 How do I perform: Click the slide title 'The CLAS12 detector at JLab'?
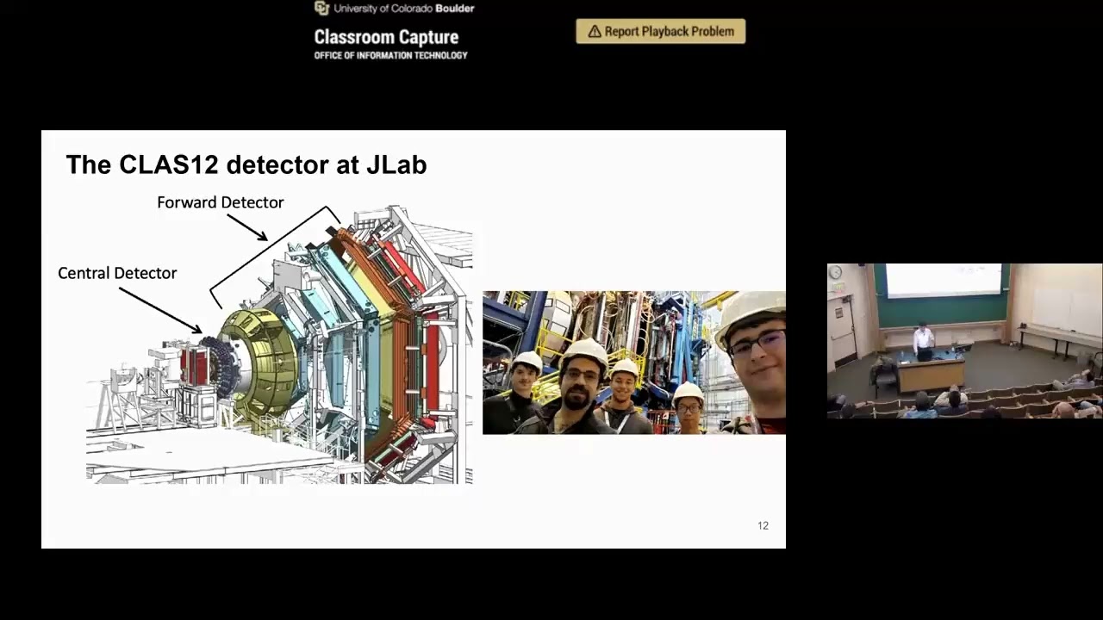pyautogui.click(x=246, y=164)
